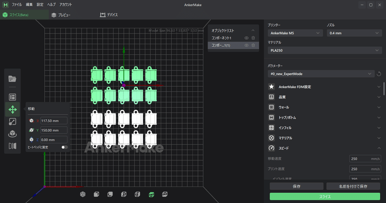Select the Mirror tool in left toolbar
Viewport: 386px width, 203px height.
point(13,146)
